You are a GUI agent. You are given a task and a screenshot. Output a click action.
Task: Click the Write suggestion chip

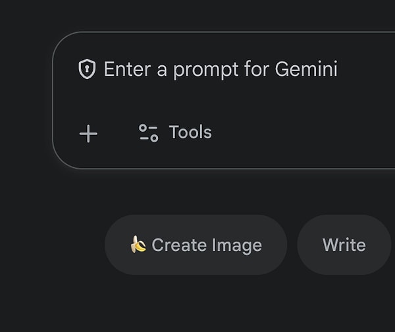344,245
